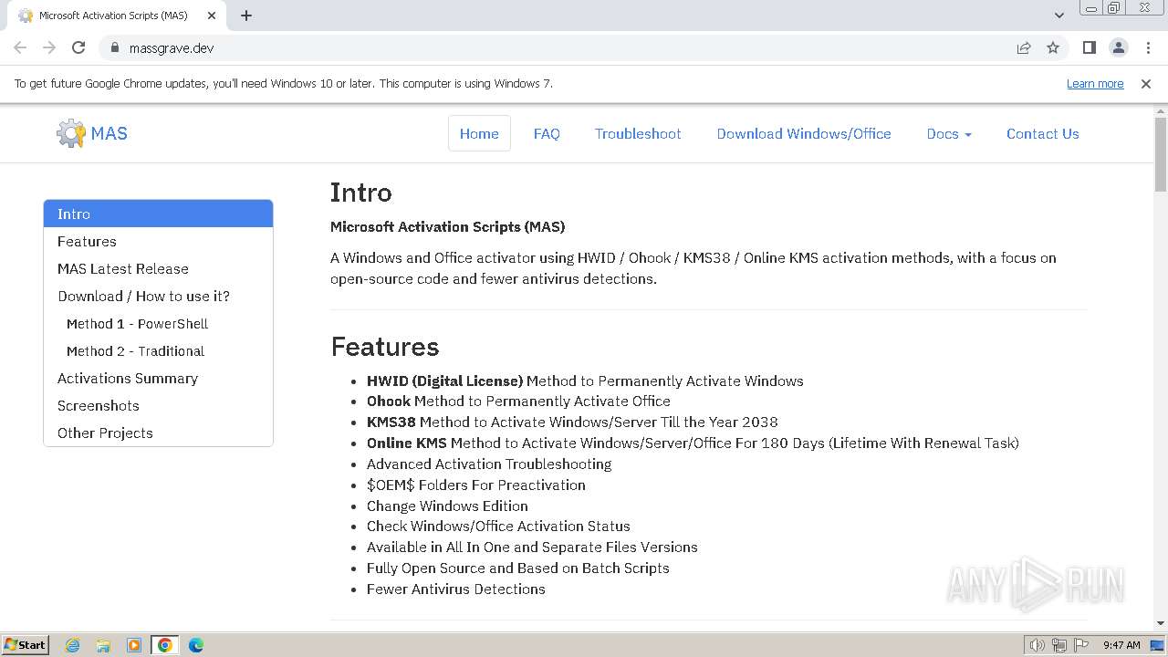Expand the Docs dropdown menu

(949, 133)
